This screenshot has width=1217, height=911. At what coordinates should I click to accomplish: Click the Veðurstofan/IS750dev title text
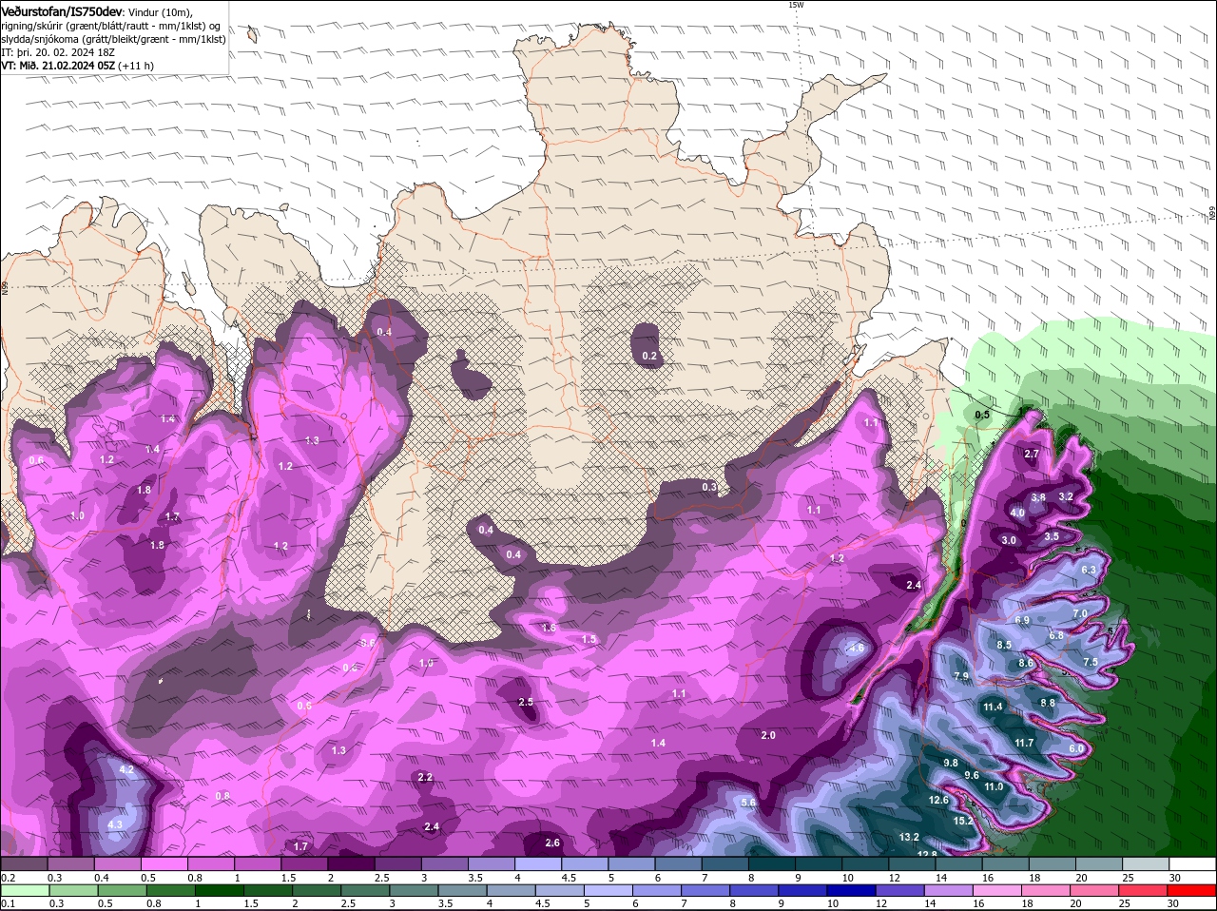[x=61, y=10]
